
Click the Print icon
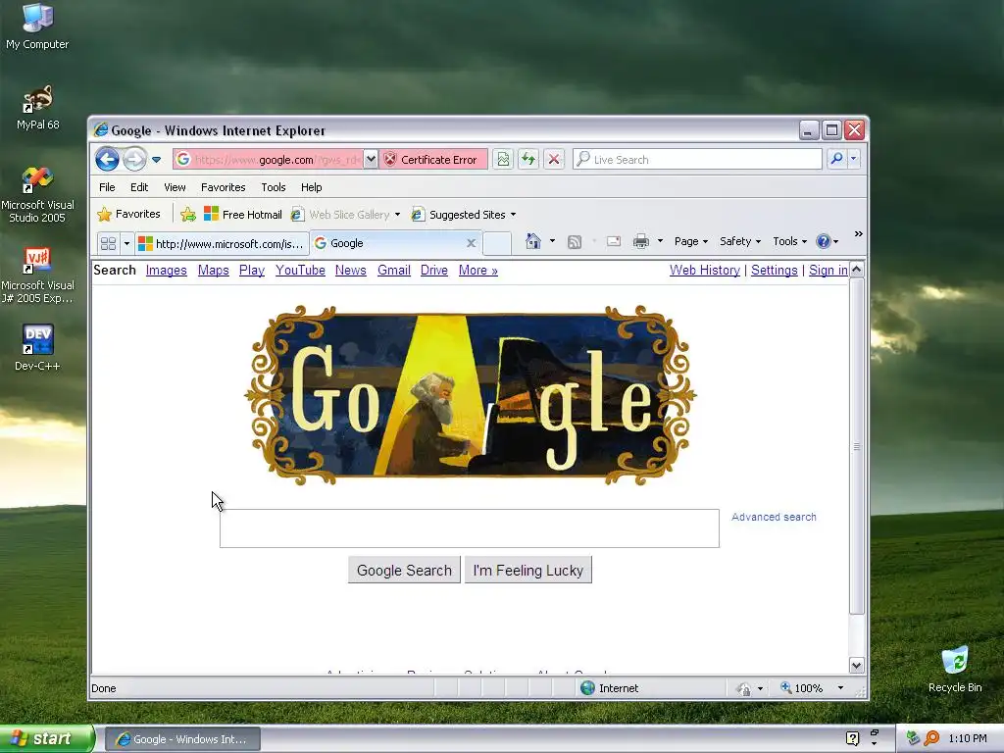[641, 241]
